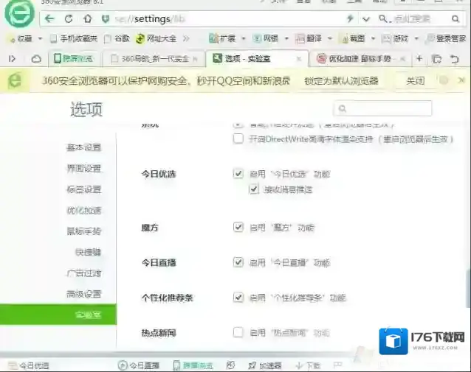Image resolution: width=471 pixels, height=372 pixels.
Task: Expand the 收藏 dropdown arrow
Action: [x=41, y=38]
